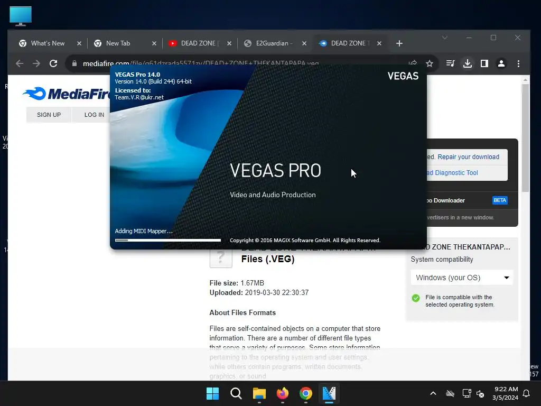The image size is (541, 406).
Task: Open the Windows Start menu
Action: click(x=212, y=393)
